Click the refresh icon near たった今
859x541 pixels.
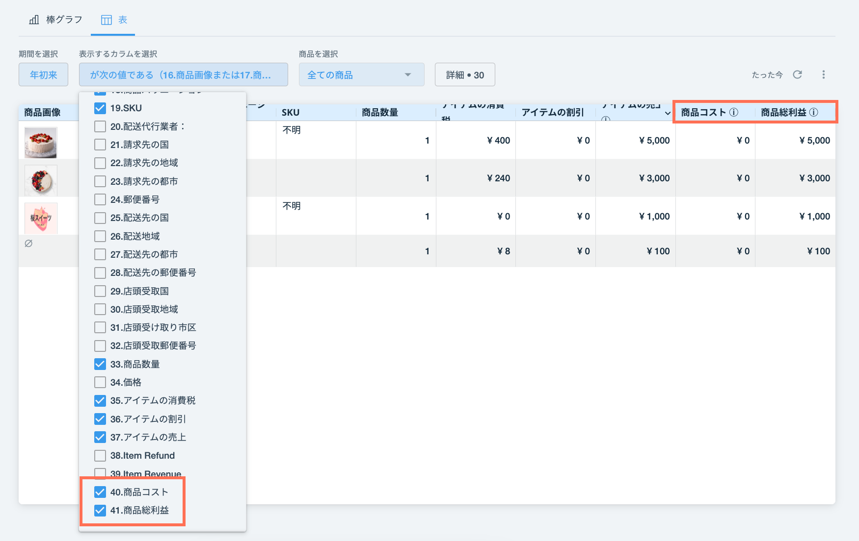pos(798,74)
